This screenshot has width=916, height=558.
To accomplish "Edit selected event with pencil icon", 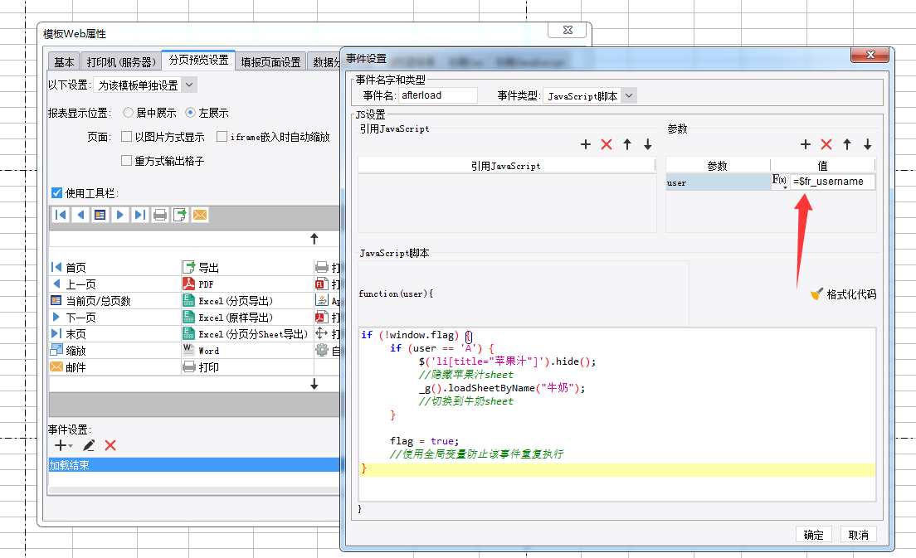I will coord(89,446).
